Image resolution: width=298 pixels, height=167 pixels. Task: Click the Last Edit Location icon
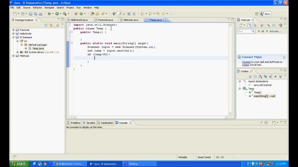[x=158, y=13]
